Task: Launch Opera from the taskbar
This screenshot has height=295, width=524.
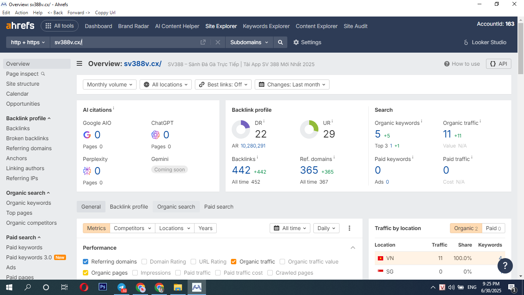Action: [84, 287]
